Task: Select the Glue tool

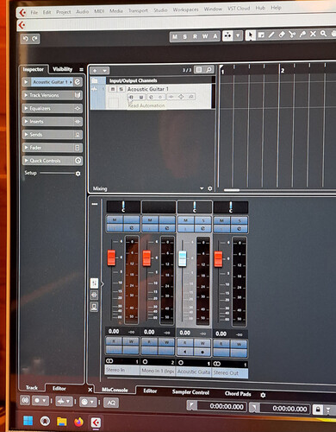Action: [x=302, y=34]
